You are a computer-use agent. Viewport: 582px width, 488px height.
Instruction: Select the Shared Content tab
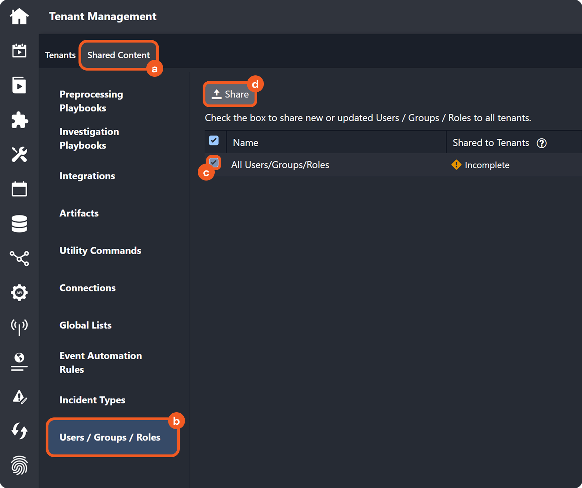(119, 55)
